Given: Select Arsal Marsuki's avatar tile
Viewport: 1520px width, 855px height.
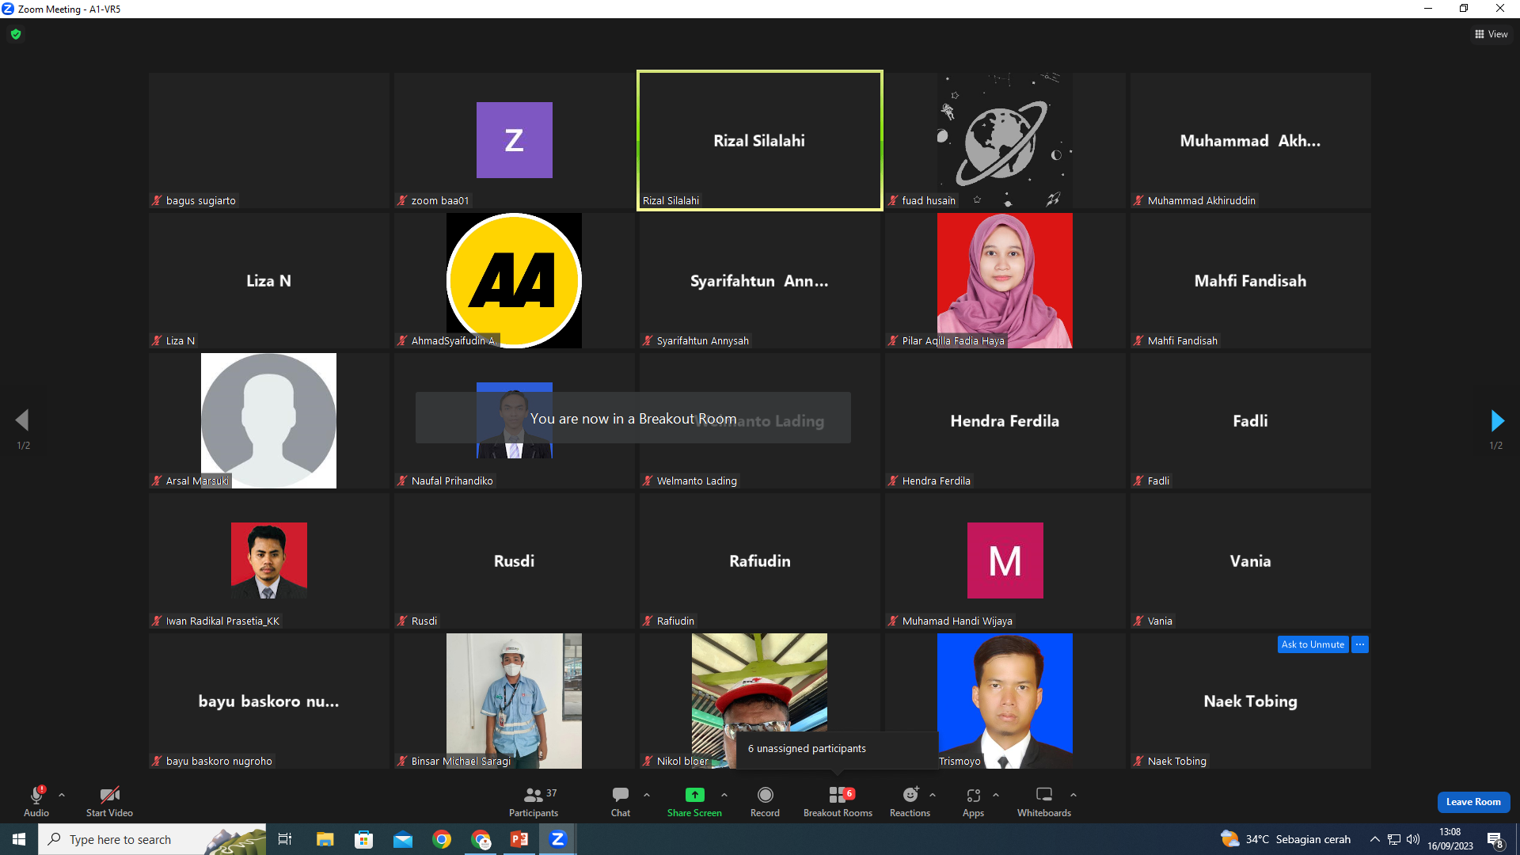Looking at the screenshot, I should coord(269,420).
